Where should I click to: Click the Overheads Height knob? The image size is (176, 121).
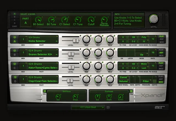point(109,97)
